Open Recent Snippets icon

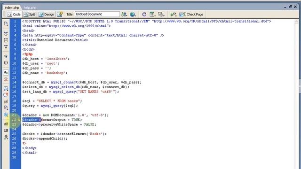[x=6, y=108]
